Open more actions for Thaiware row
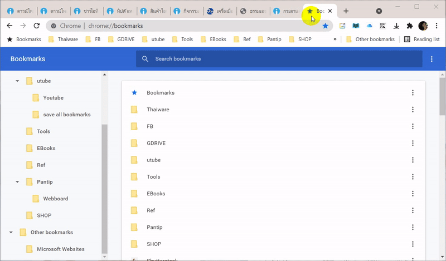This screenshot has width=446, height=261. point(413,109)
